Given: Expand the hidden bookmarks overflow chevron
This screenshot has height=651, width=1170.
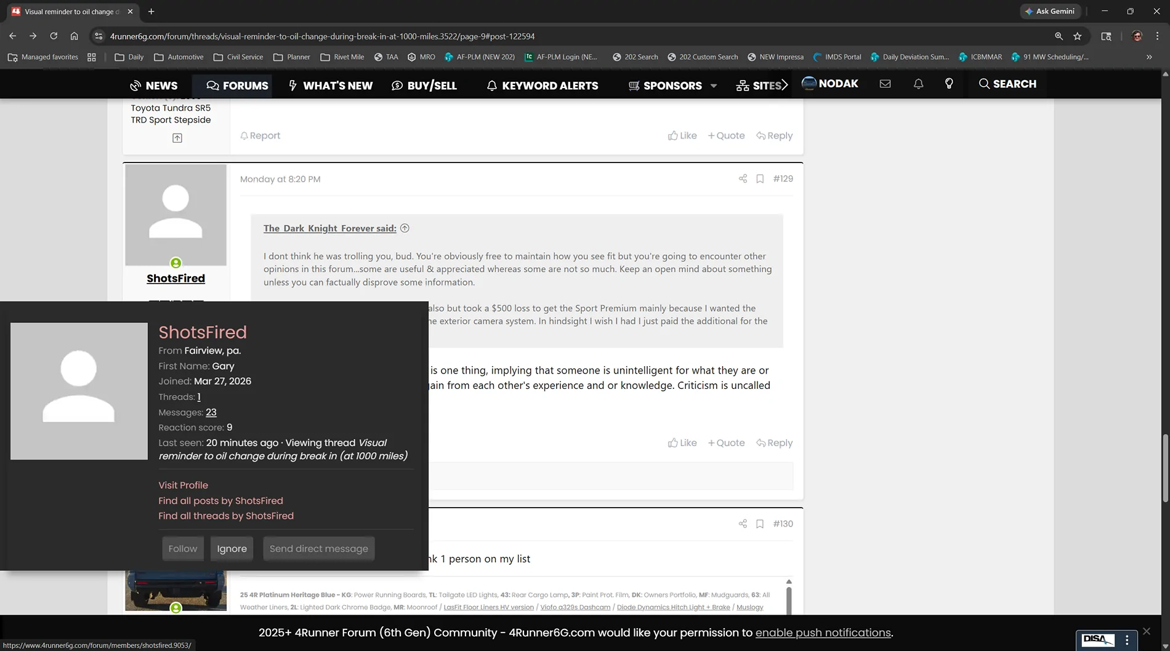Looking at the screenshot, I should tap(1148, 57).
